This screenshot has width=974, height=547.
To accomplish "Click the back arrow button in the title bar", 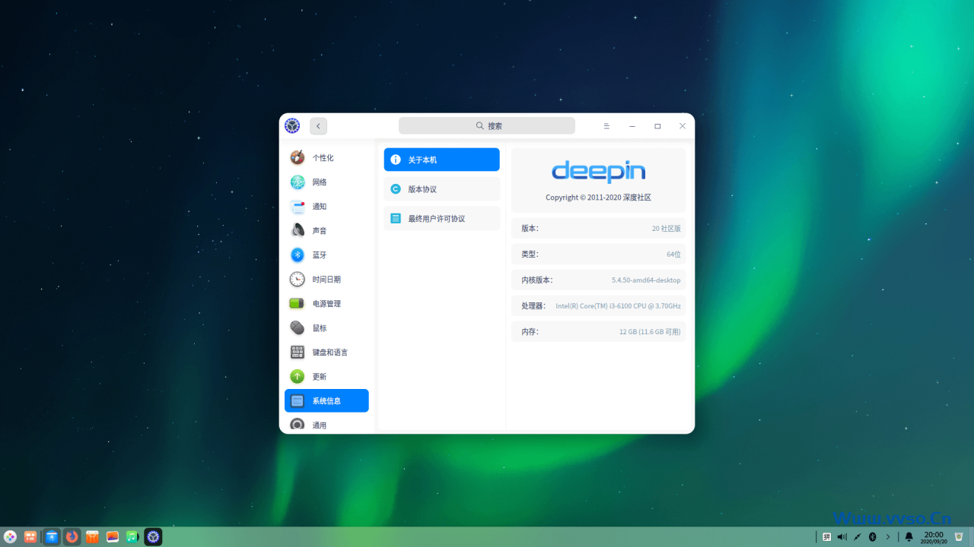I will click(x=318, y=126).
